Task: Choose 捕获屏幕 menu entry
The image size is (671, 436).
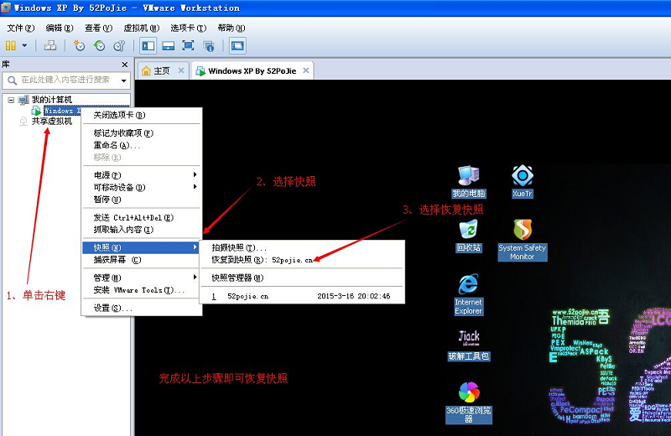Action: point(141,260)
